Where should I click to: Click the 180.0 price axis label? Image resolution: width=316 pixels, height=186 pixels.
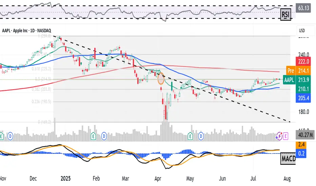[x=303, y=112]
